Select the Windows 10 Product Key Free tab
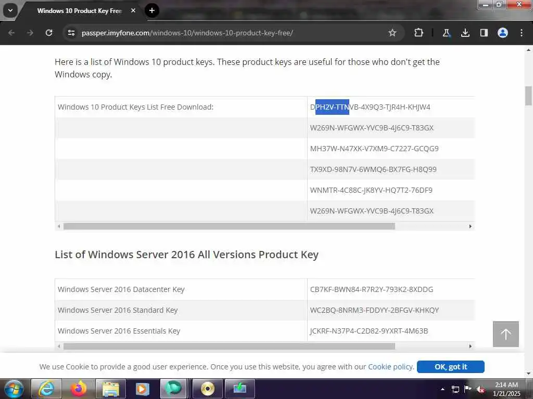This screenshot has height=399, width=533. coord(79,10)
